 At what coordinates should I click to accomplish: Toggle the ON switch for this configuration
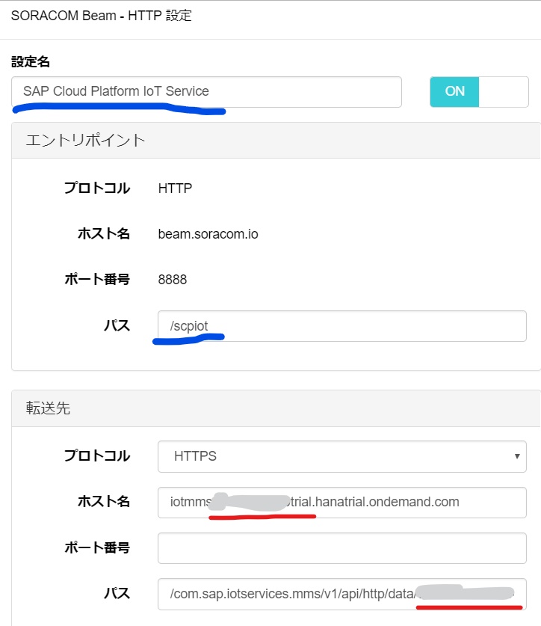pos(479,91)
